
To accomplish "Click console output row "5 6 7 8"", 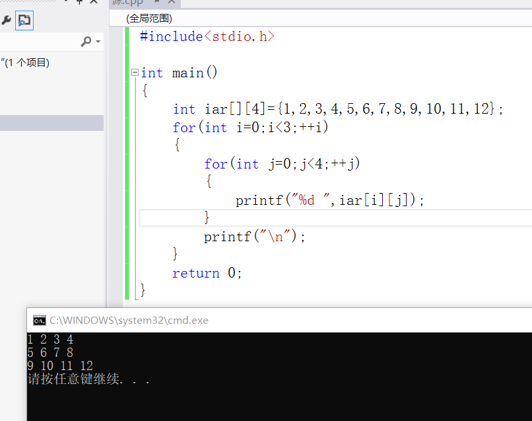I will point(50,352).
